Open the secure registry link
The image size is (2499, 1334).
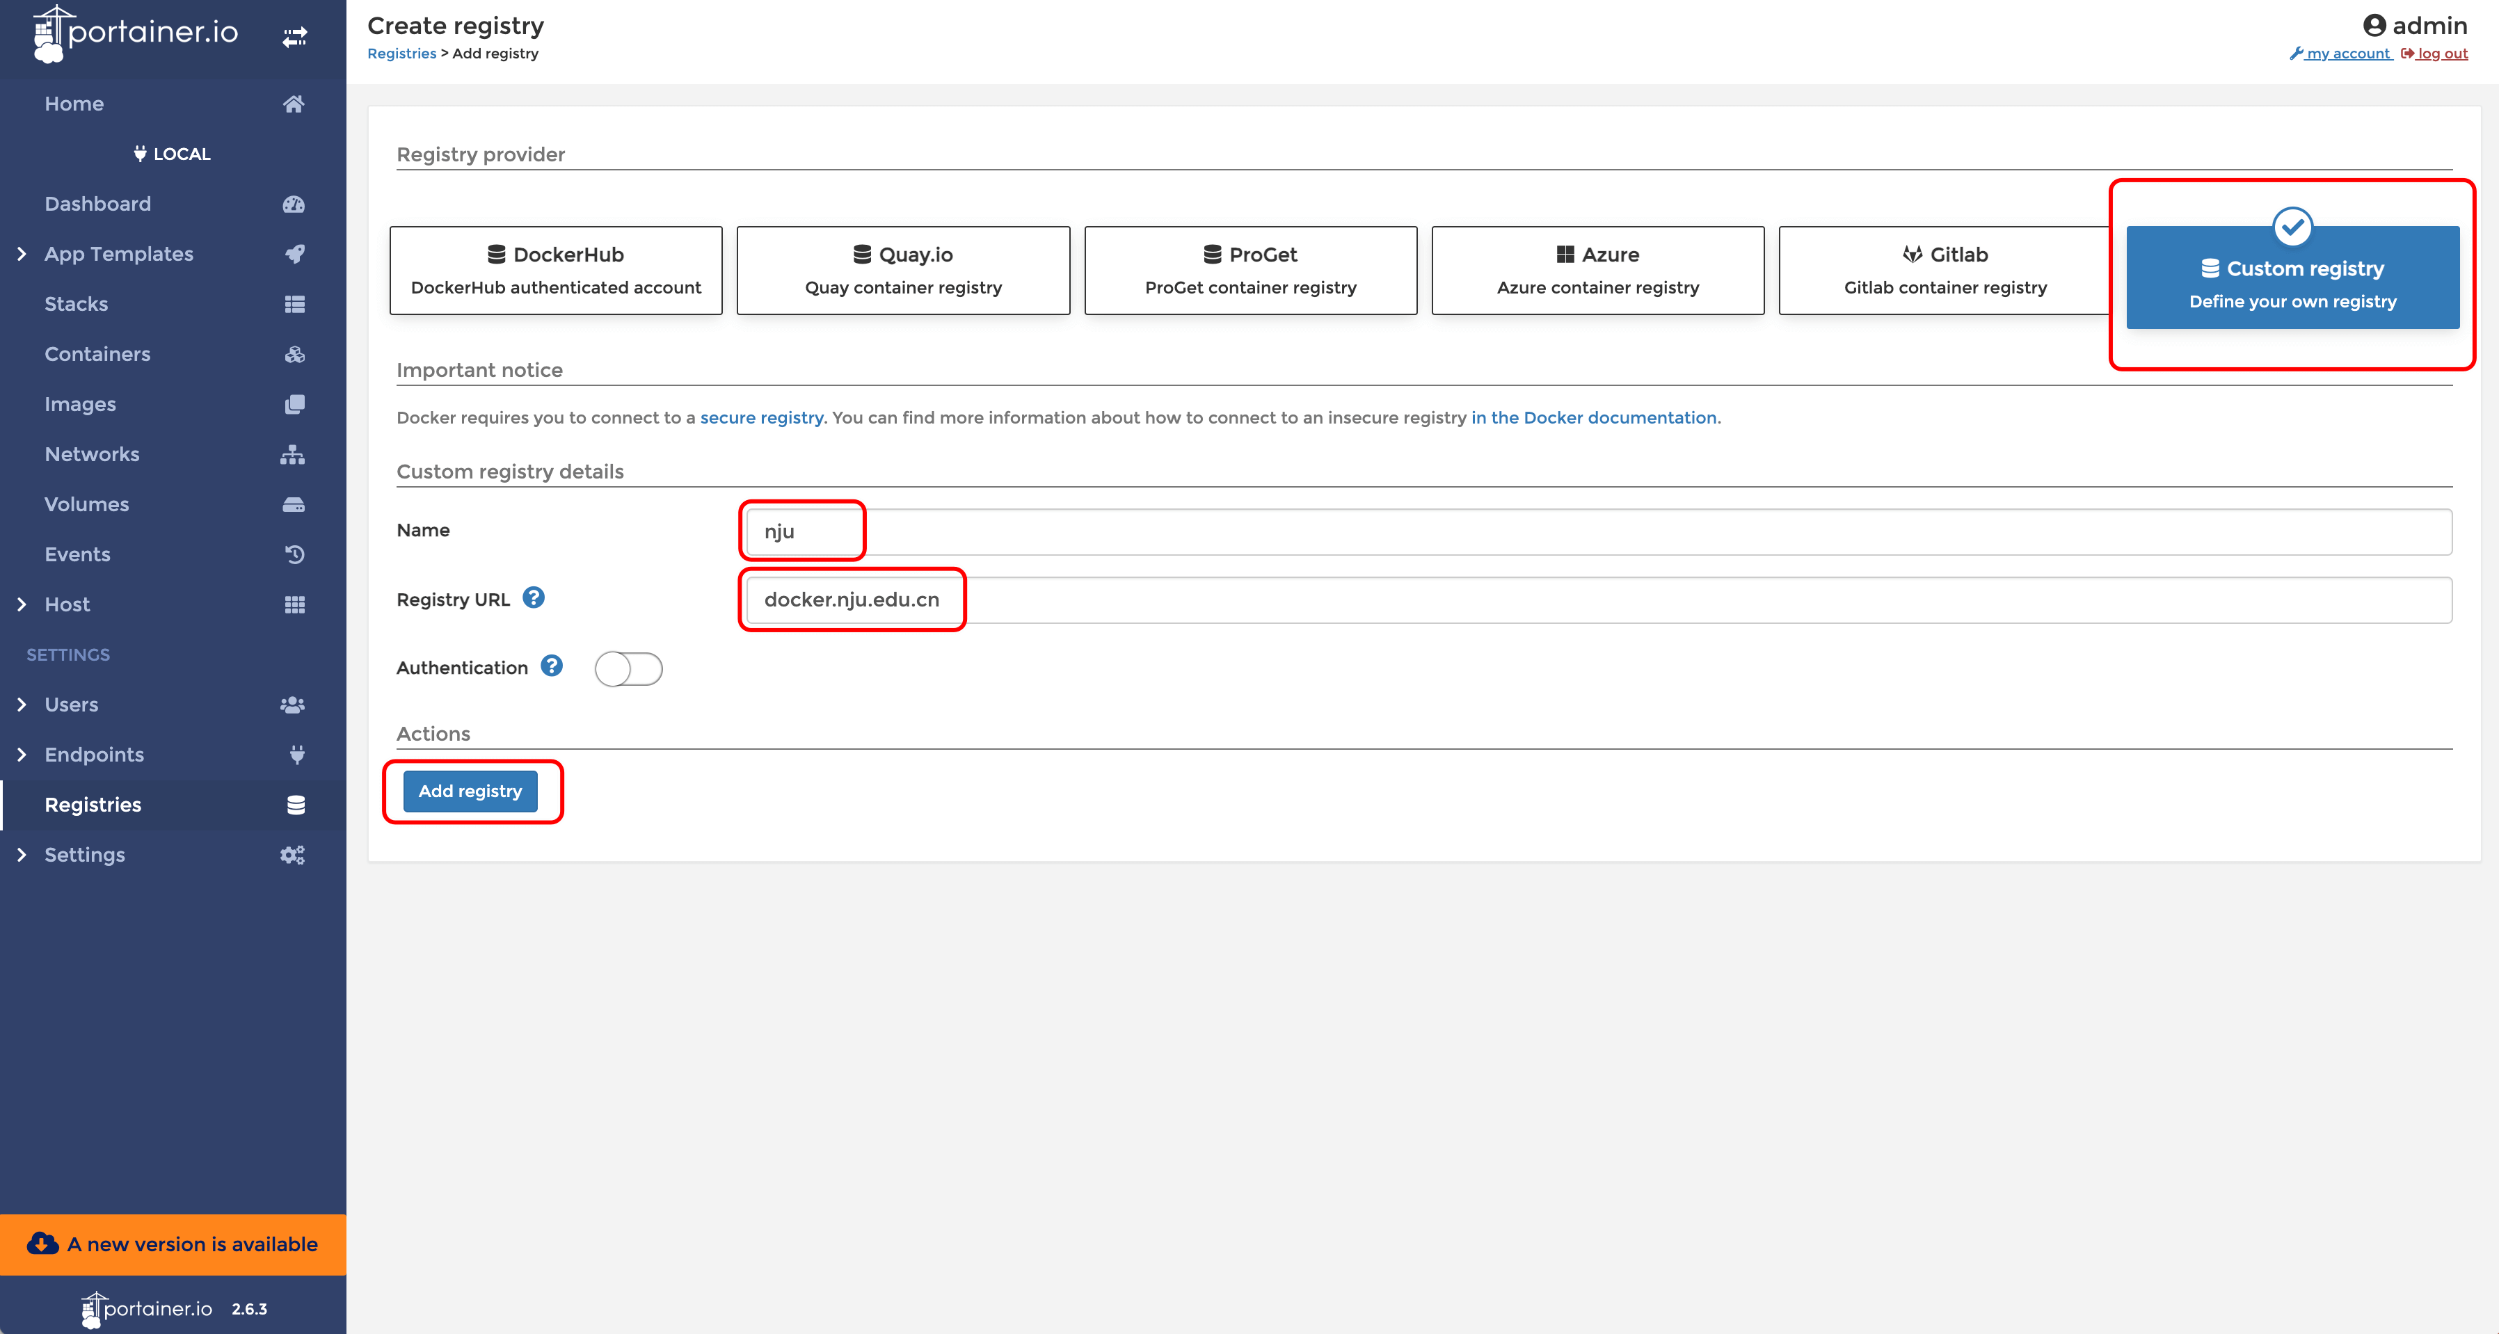pos(762,417)
